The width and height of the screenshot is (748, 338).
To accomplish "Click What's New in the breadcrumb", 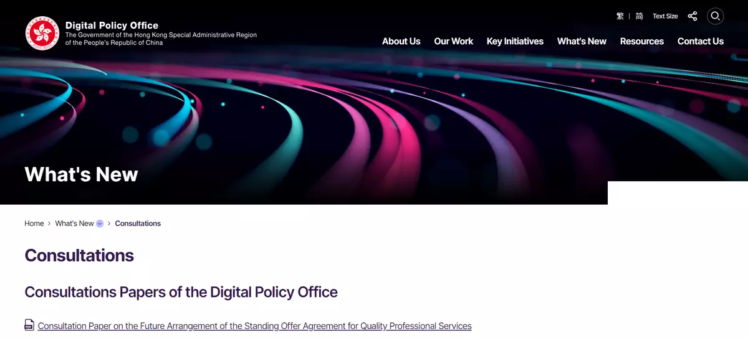I will [x=74, y=223].
